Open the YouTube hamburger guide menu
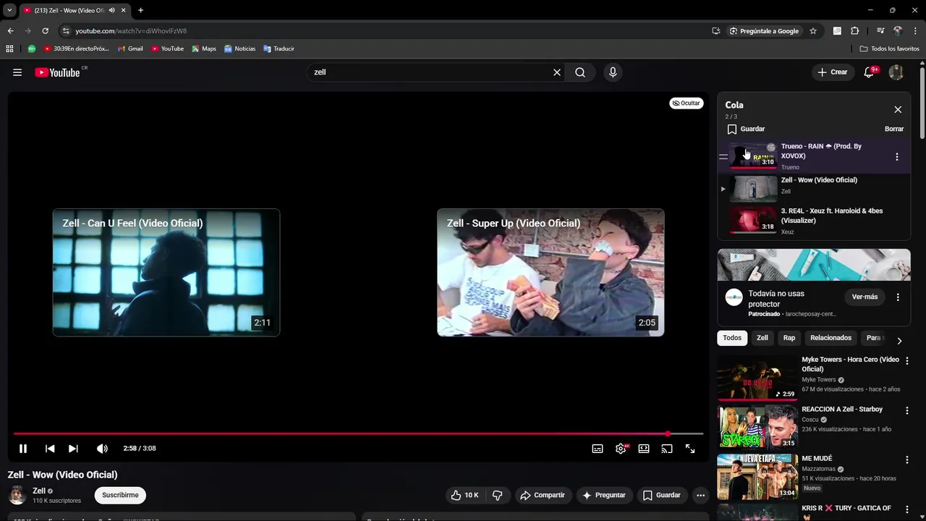This screenshot has width=926, height=521. point(17,72)
